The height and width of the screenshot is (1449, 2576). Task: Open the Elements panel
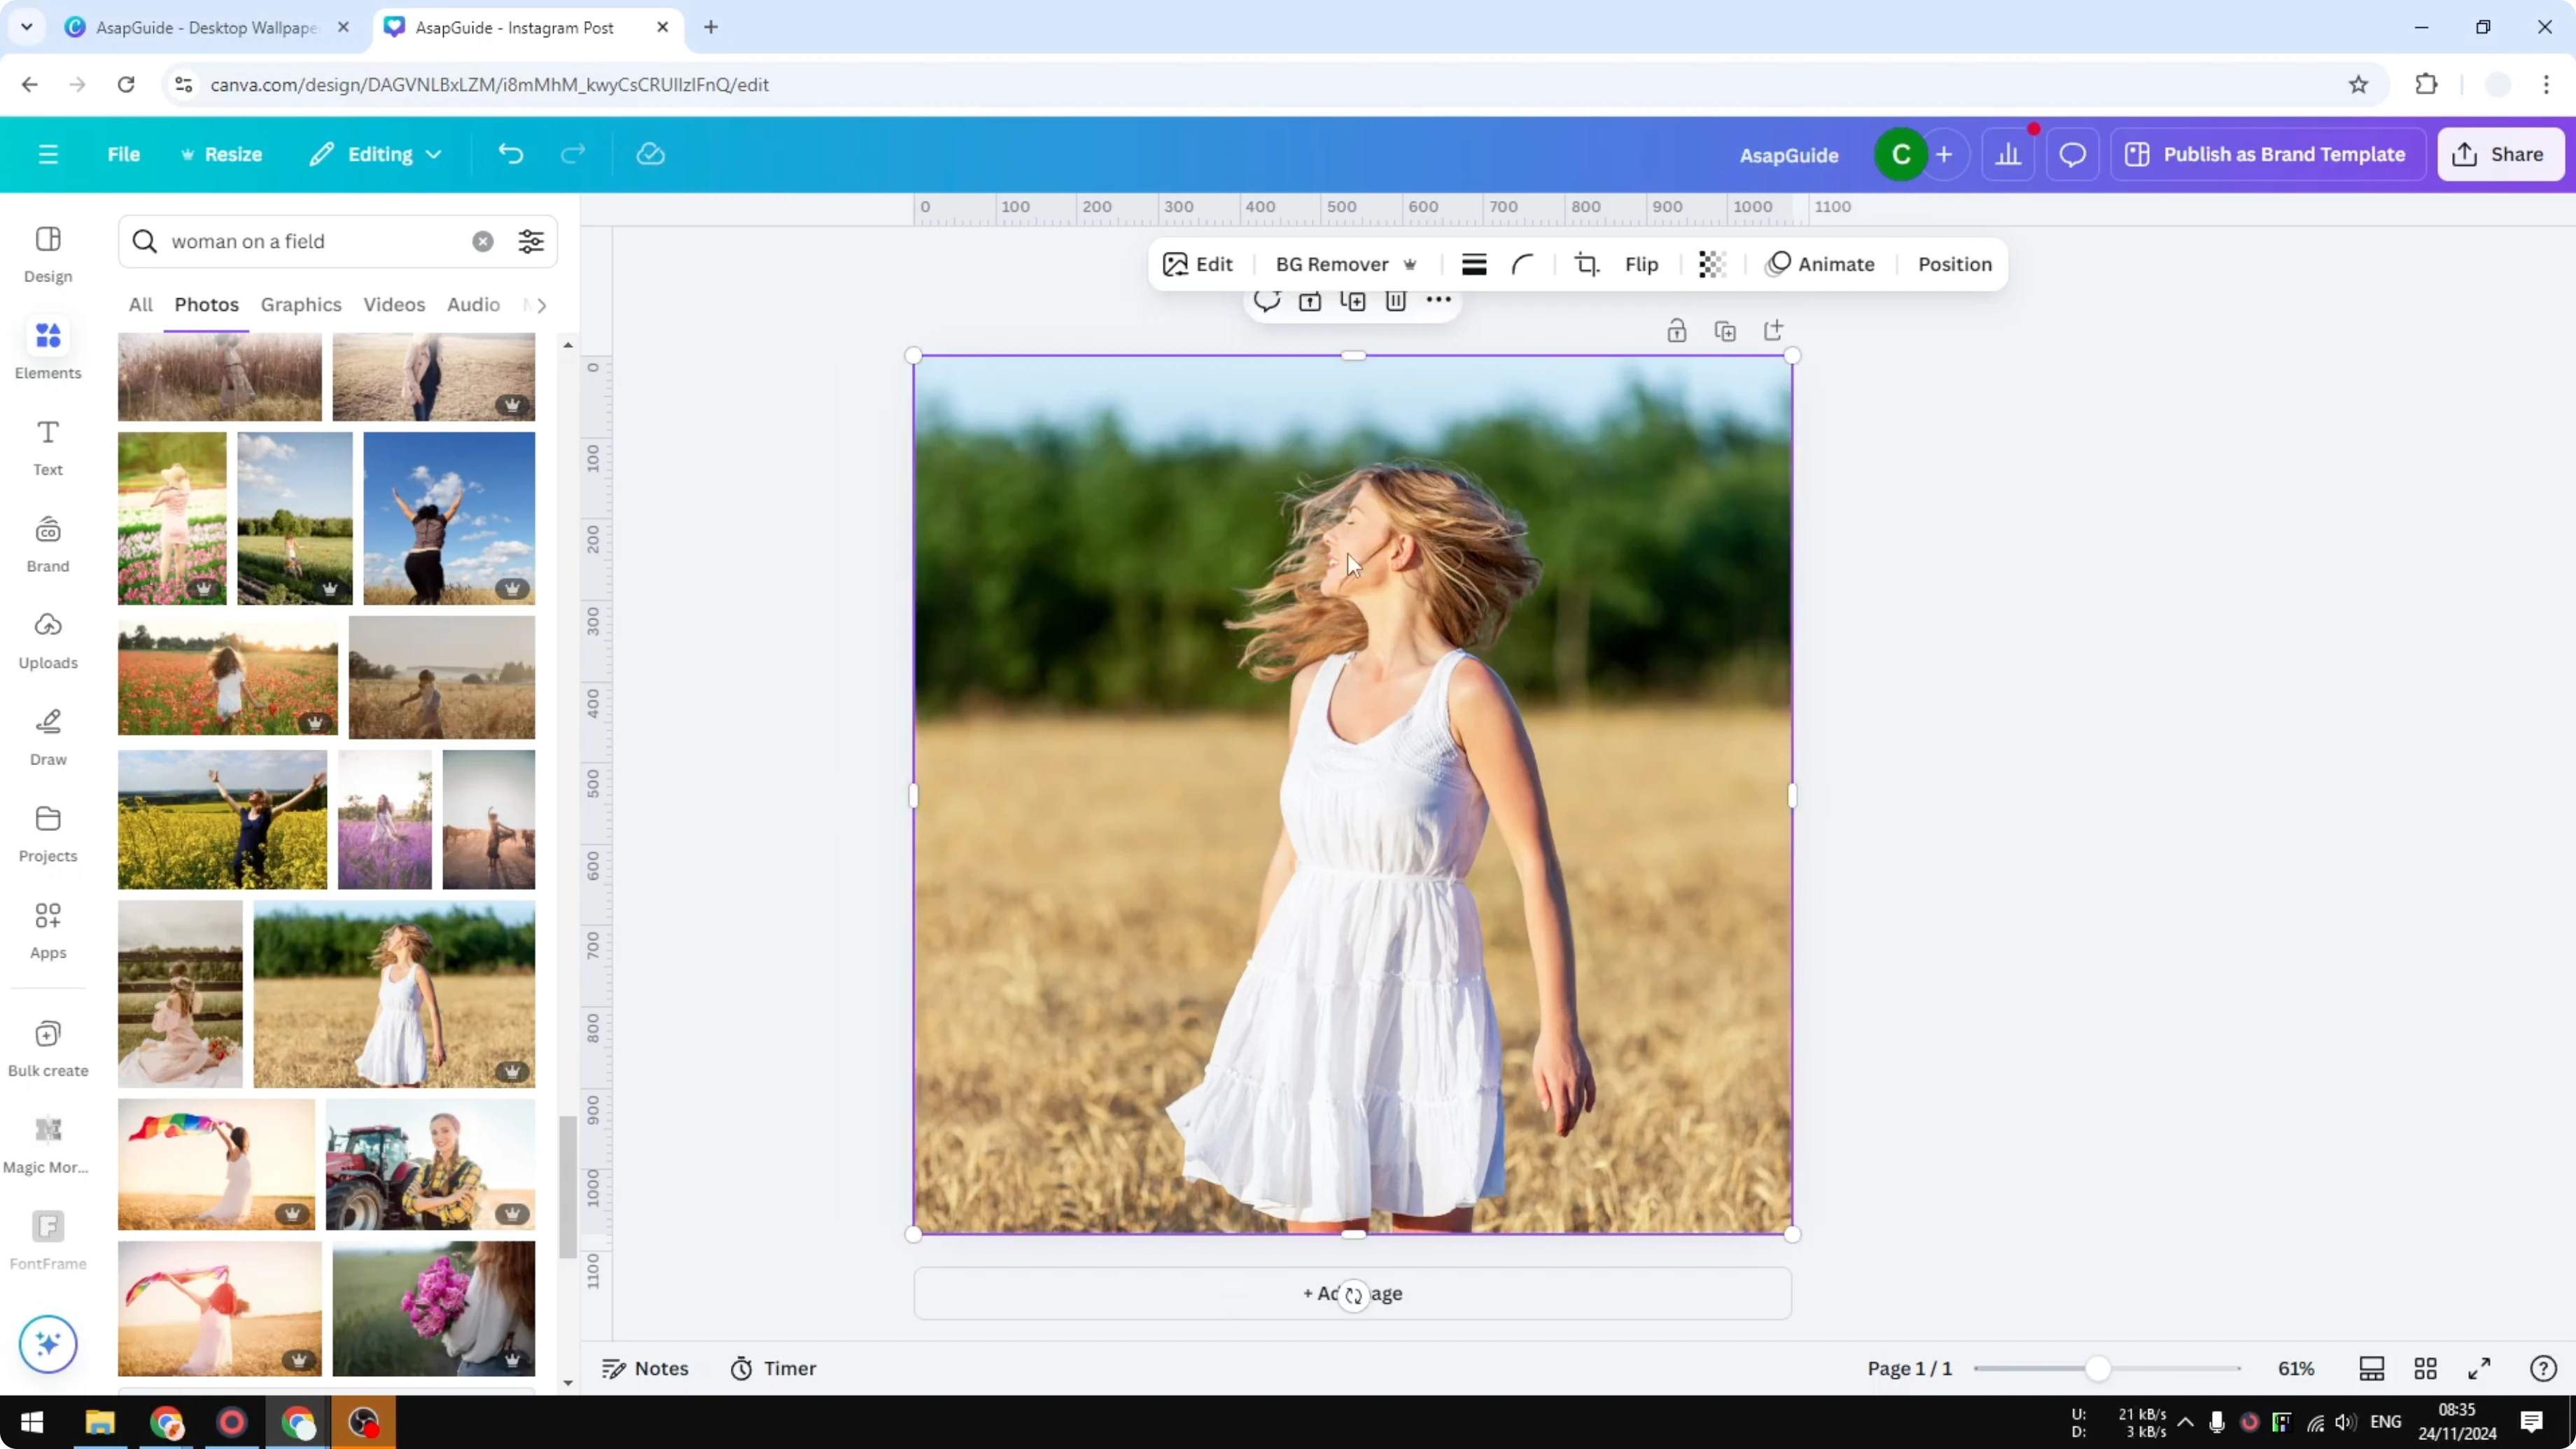click(x=47, y=349)
